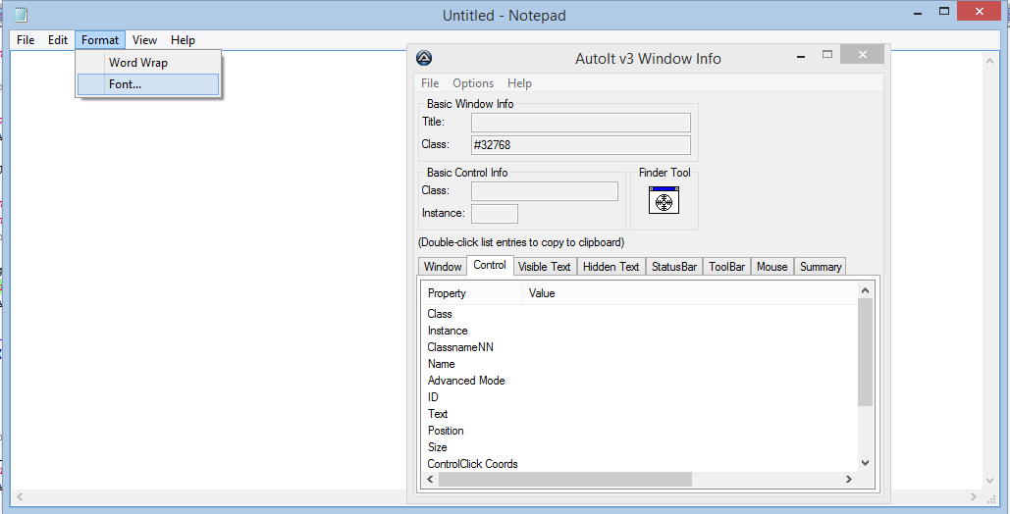Select the Size row in property list
Viewport: 1010px width, 514px height.
pyautogui.click(x=640, y=447)
